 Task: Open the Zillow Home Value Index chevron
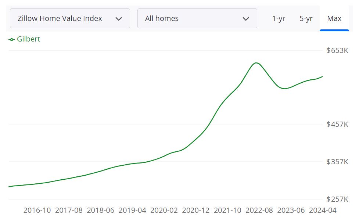pyautogui.click(x=119, y=18)
